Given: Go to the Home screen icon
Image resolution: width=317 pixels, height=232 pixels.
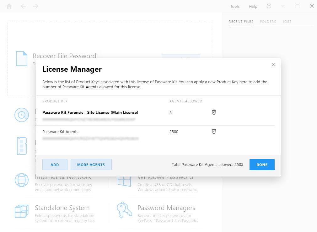Looking at the screenshot, I should tap(9, 6).
